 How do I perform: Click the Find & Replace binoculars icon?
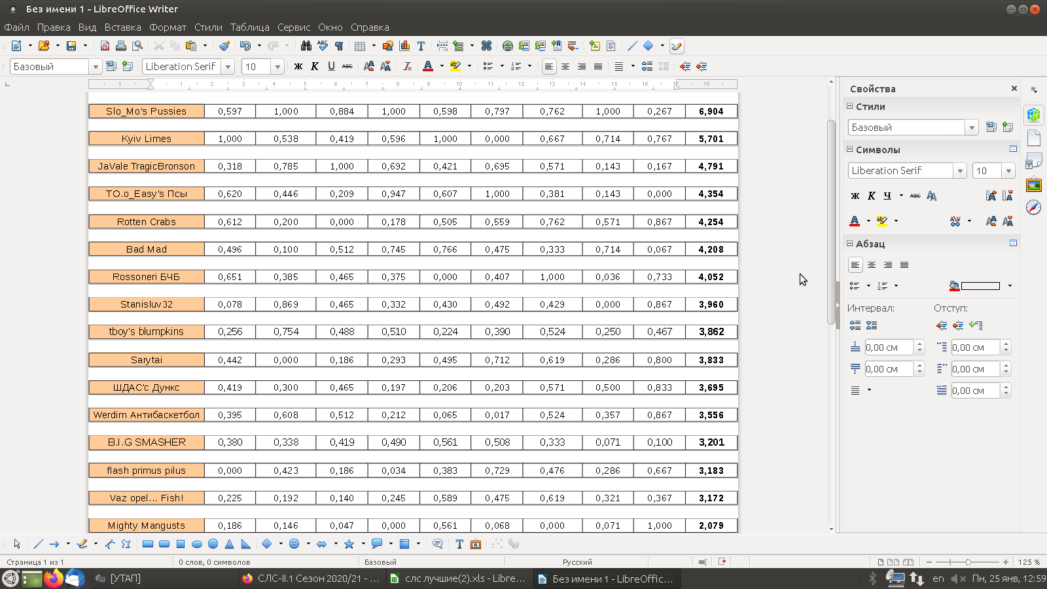pyautogui.click(x=306, y=46)
